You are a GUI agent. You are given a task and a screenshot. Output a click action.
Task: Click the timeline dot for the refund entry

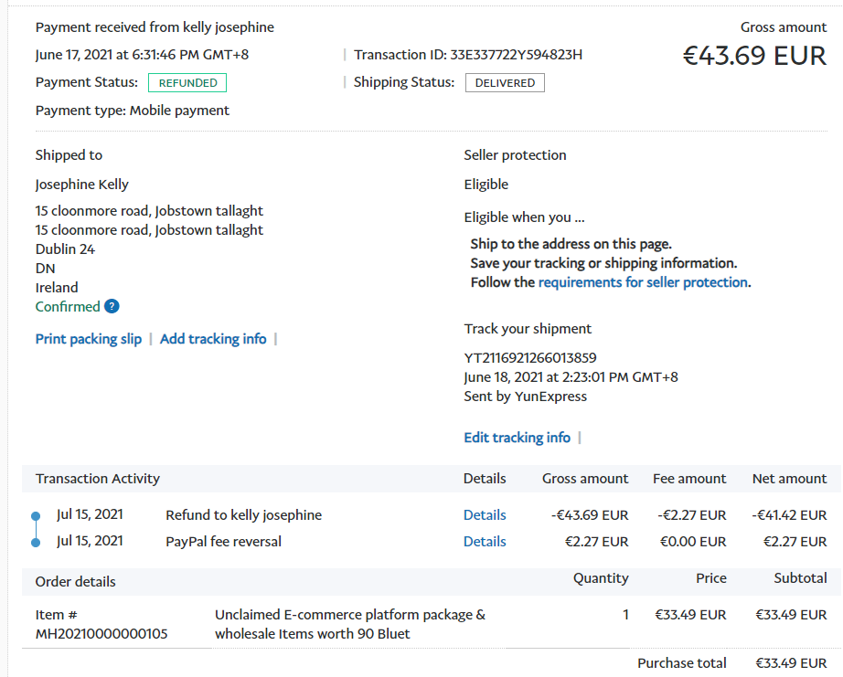[x=36, y=515]
